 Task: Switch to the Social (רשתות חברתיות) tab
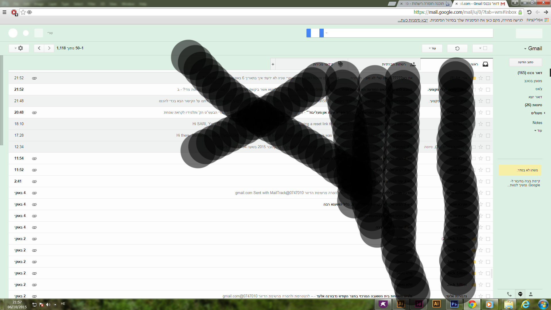[394, 64]
